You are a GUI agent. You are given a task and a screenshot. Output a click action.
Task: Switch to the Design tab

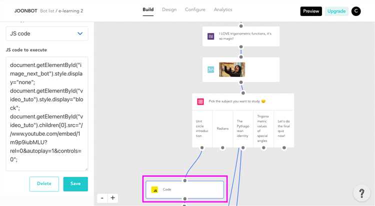169,9
